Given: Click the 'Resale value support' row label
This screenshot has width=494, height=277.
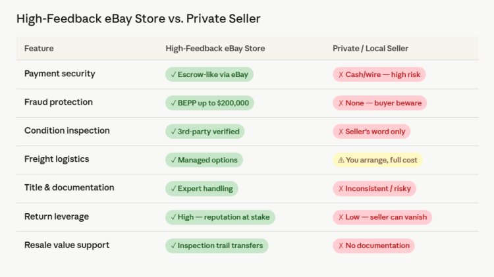Looking at the screenshot, I should 67,245.
